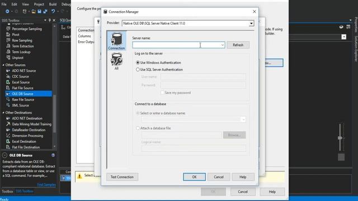Click the XML Source icon
This screenshot has height=201, width=358.
(x=8, y=106)
